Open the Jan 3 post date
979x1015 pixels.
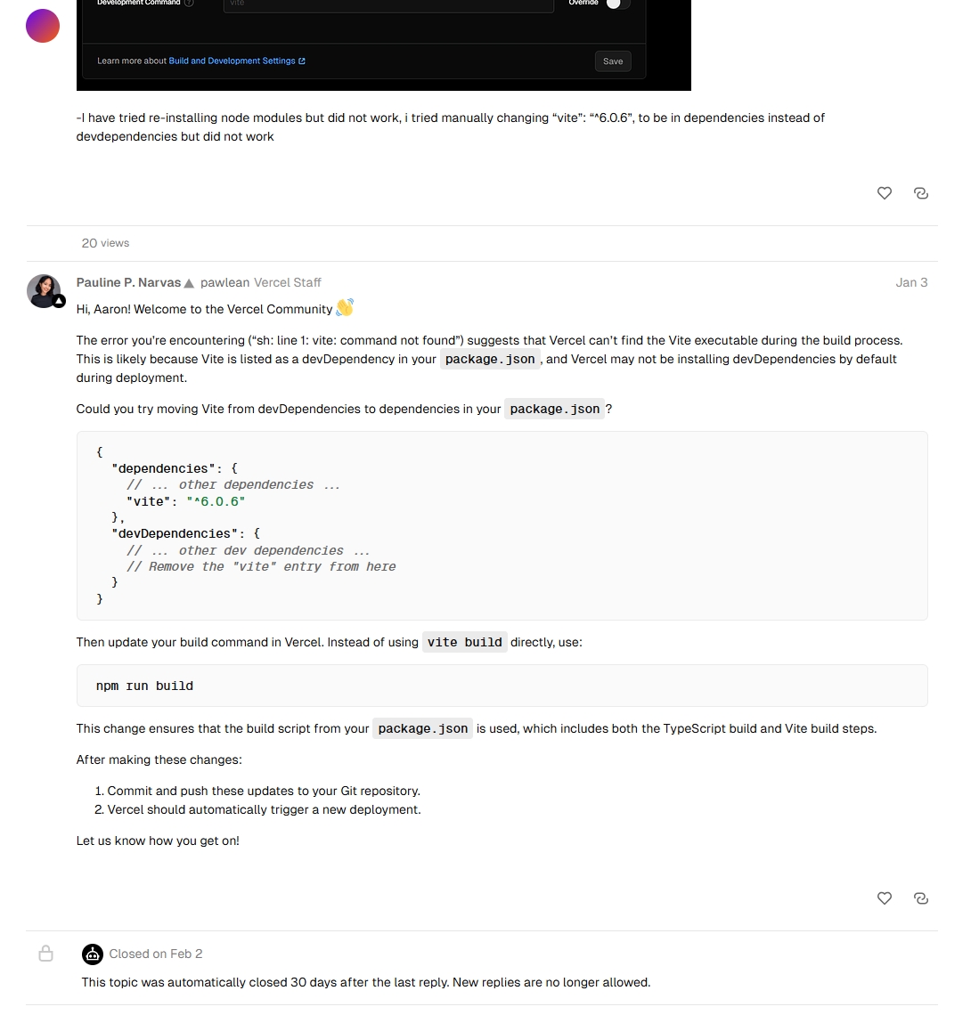(x=911, y=282)
